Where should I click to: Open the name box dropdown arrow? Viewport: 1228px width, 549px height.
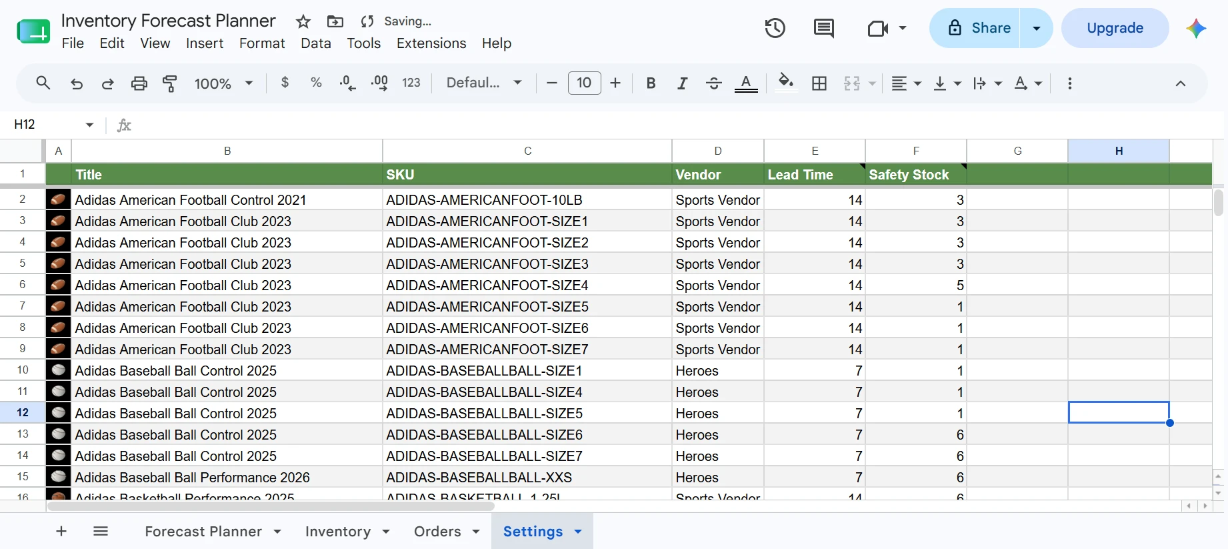(x=89, y=125)
